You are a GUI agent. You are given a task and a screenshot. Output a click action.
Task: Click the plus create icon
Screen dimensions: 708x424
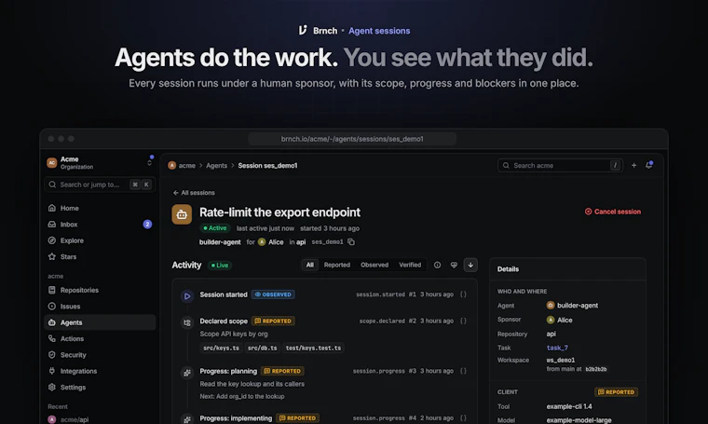[x=634, y=165]
